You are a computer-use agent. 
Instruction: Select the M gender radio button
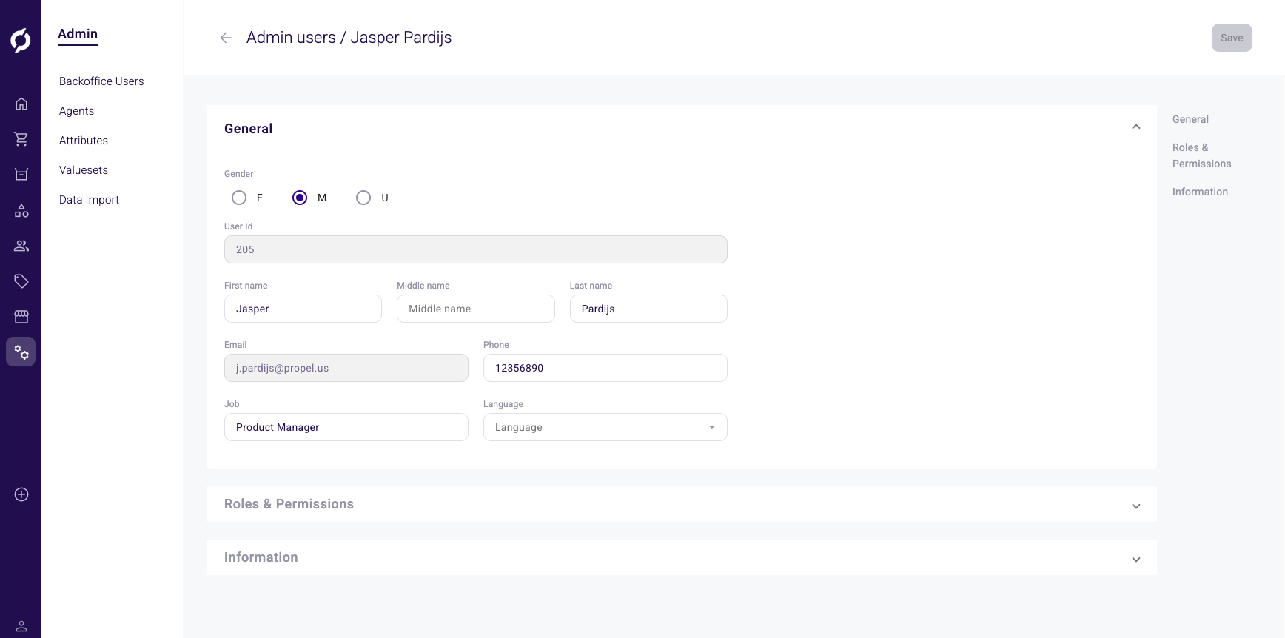coord(300,198)
